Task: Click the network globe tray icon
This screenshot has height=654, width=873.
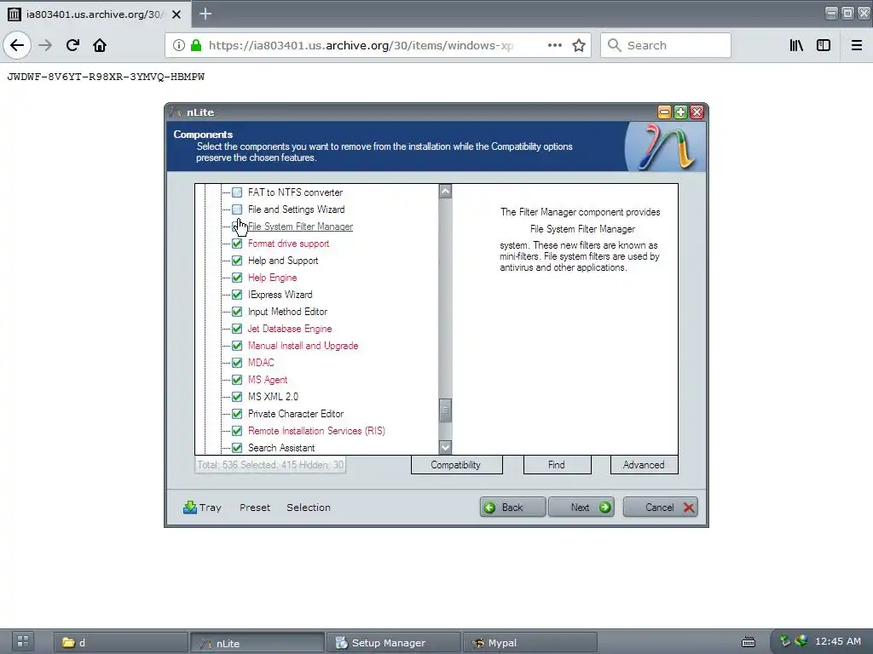Action: [801, 641]
